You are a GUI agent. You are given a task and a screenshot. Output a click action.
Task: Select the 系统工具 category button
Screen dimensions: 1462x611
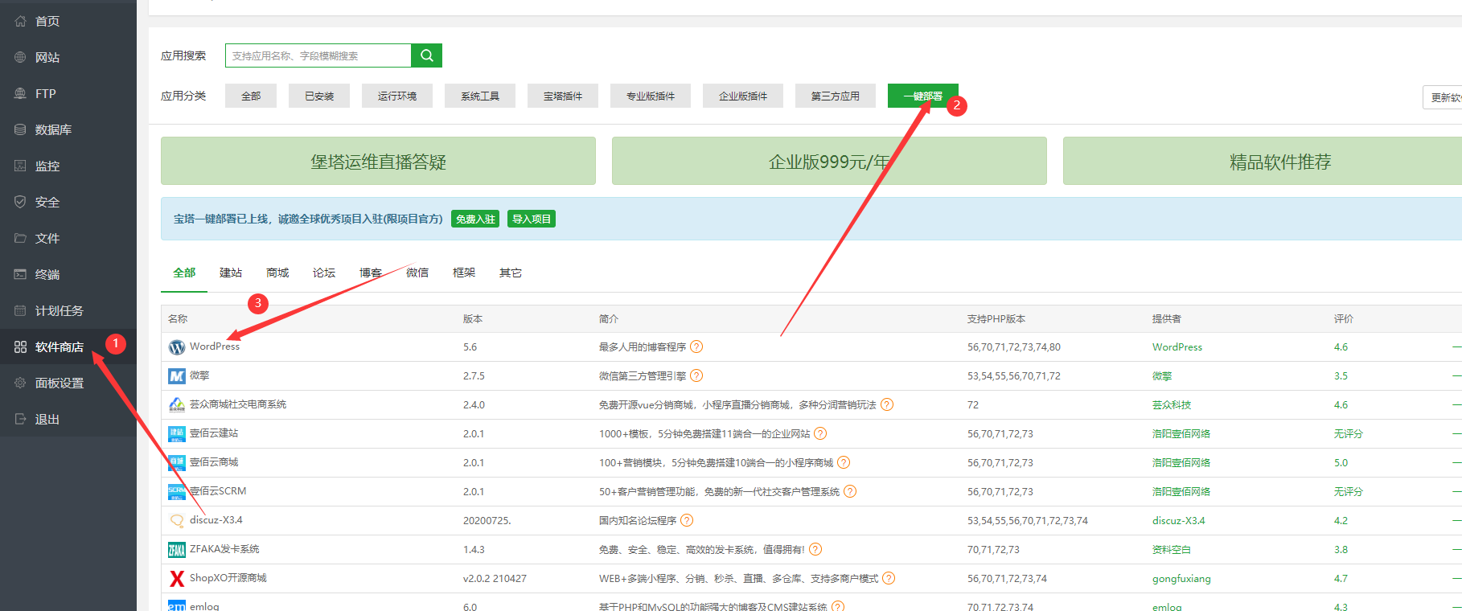480,96
